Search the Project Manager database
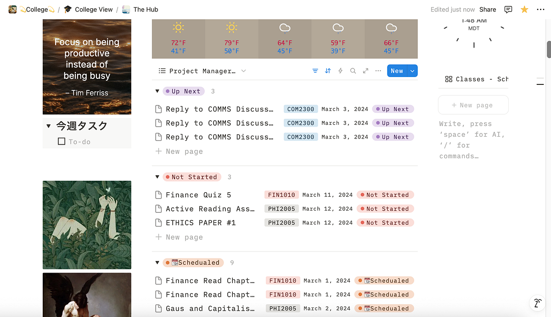The width and height of the screenshot is (551, 317). (x=353, y=71)
